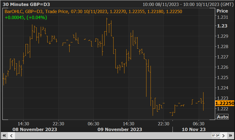235x140 pixels.
Task: Click the 22:30 label above 08 November 2023
Action: coord(58,124)
